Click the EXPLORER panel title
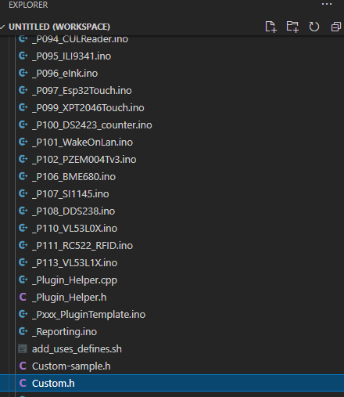The height and width of the screenshot is (397, 344). coord(28,5)
